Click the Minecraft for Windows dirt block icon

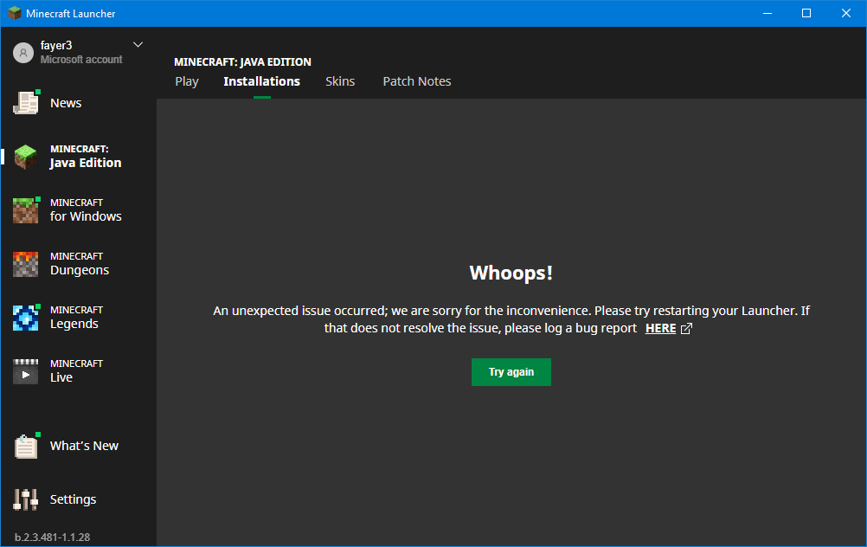[x=25, y=210]
